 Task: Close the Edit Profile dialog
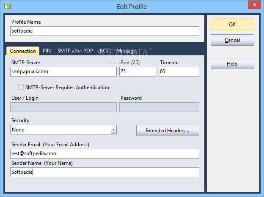[254, 5]
